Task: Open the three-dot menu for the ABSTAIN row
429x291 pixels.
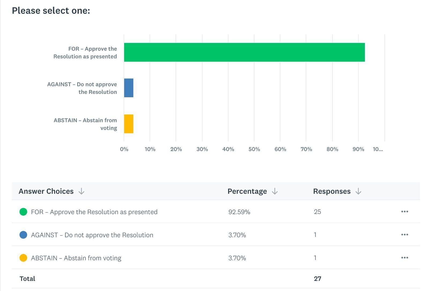Action: [405, 258]
